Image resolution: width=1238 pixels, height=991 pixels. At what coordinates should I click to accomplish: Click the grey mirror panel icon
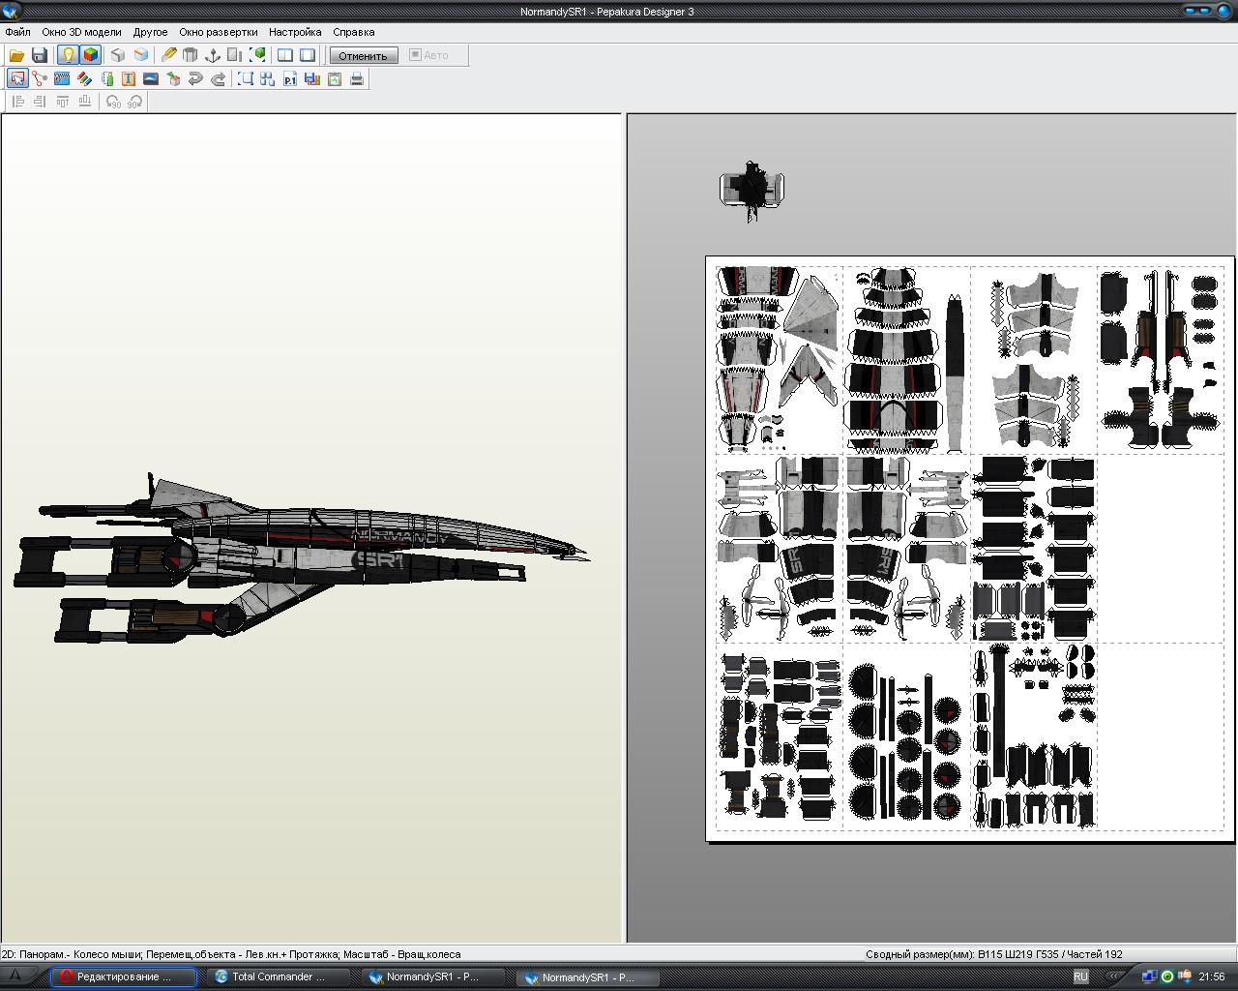point(235,55)
